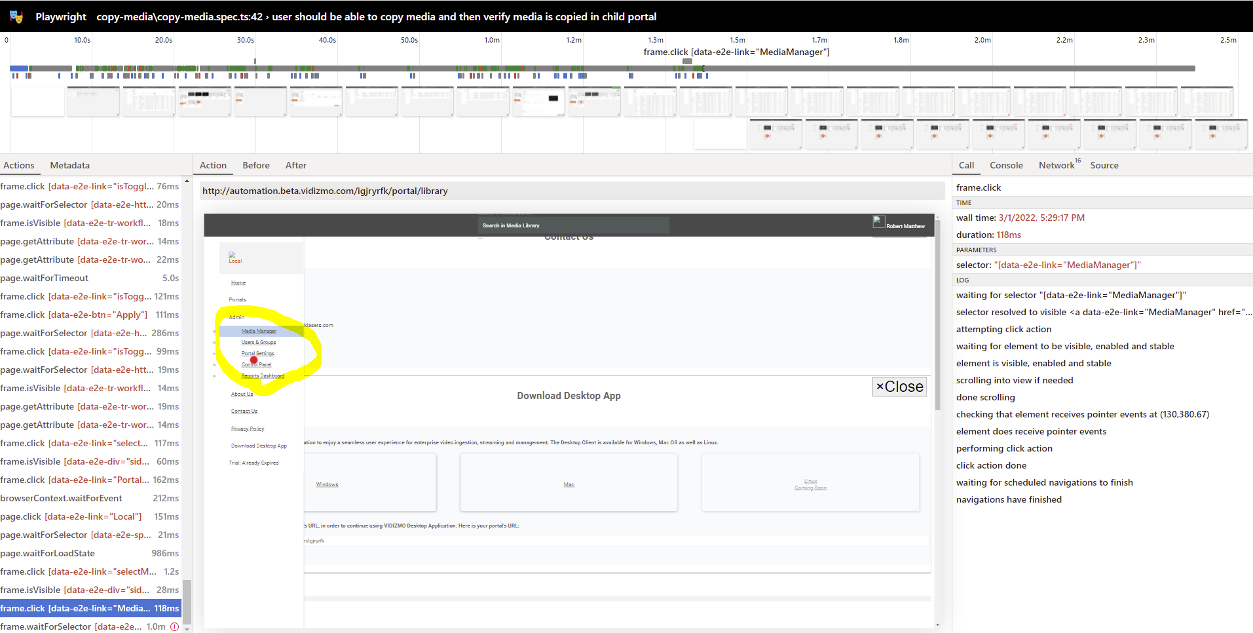1253x633 pixels.
Task: Open Reports Dashboard link
Action: pos(263,375)
